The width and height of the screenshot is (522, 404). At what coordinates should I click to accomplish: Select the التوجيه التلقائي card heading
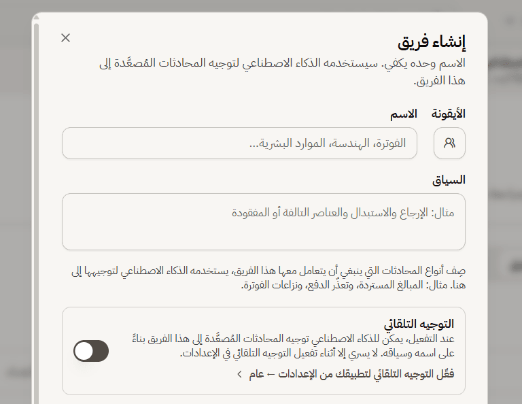419,324
